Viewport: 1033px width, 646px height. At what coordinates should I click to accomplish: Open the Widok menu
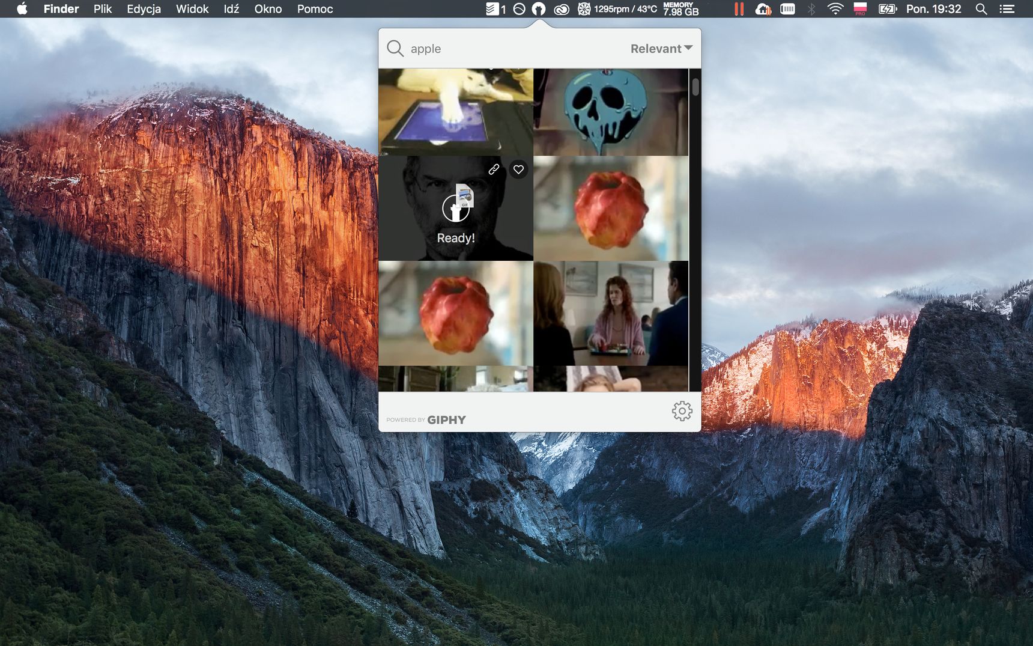[x=192, y=8]
